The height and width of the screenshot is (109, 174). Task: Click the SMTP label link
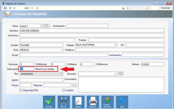pos(15,80)
